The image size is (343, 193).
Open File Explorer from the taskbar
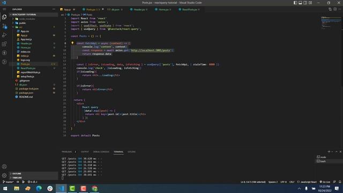pos(17,188)
